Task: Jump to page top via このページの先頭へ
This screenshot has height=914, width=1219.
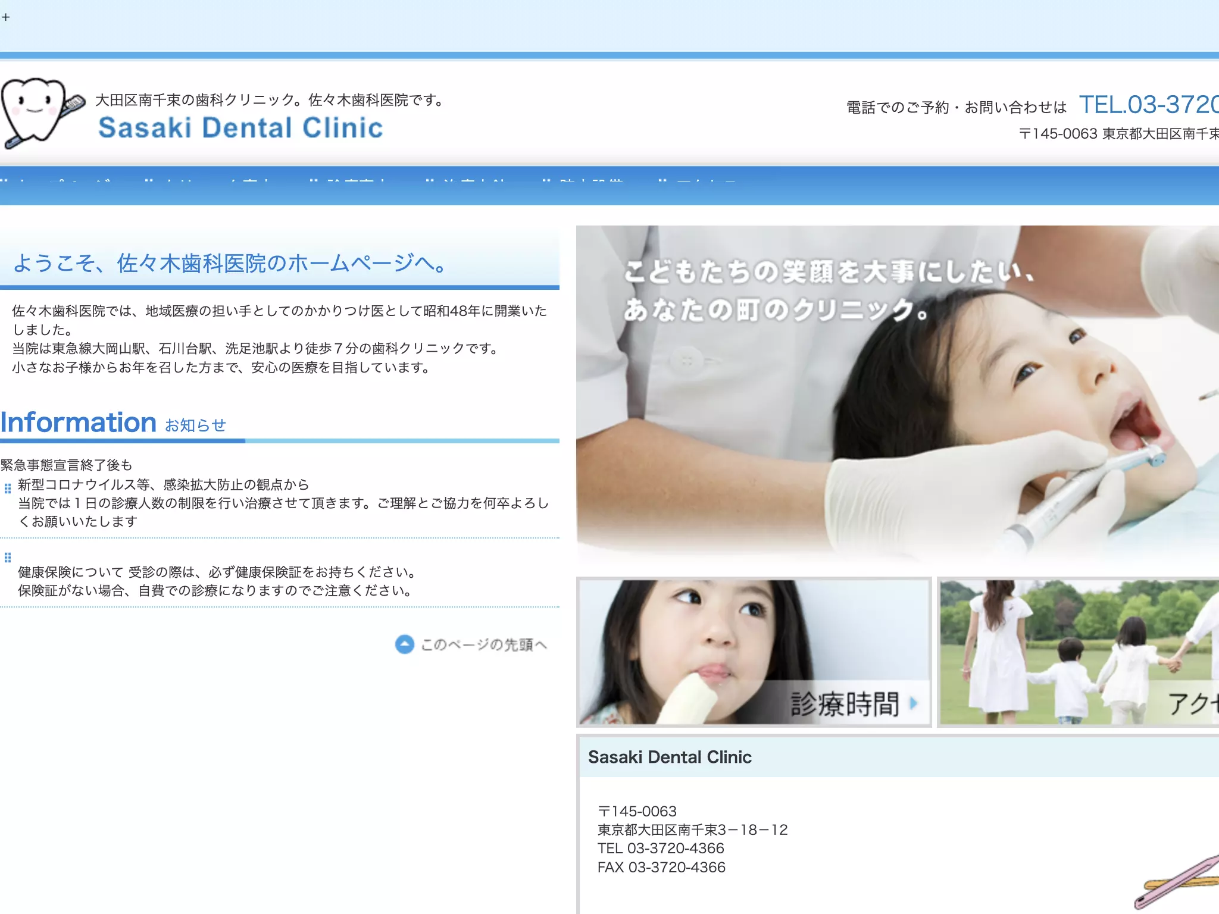Action: click(x=471, y=644)
